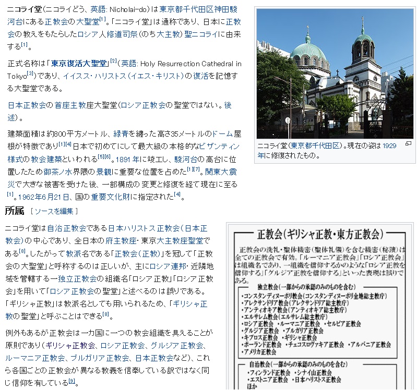This screenshot has height=390, width=417.
Task: Follow the 緑青 link
Action: [121, 133]
